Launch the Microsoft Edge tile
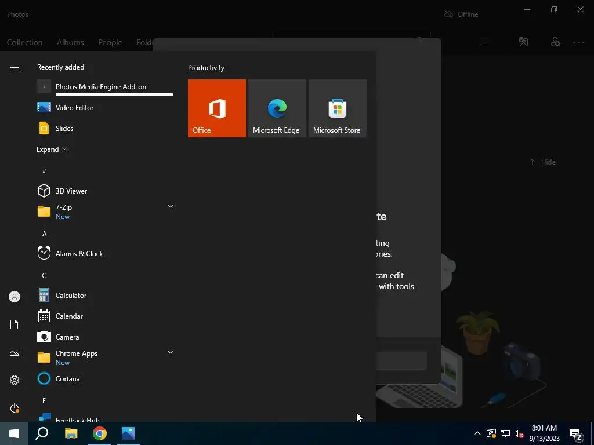The height and width of the screenshot is (445, 594). 277,108
